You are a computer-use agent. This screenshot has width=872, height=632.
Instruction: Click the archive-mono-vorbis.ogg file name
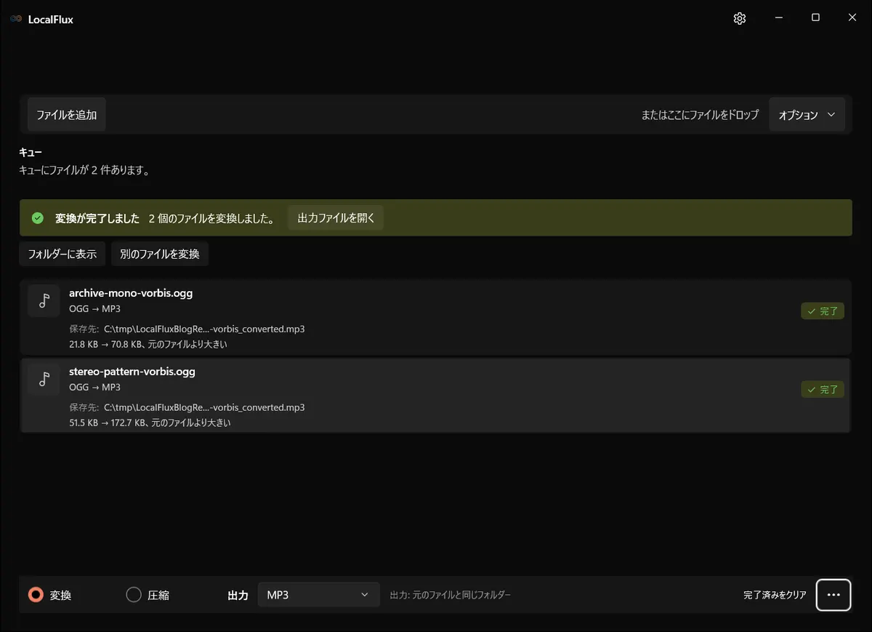coord(131,293)
